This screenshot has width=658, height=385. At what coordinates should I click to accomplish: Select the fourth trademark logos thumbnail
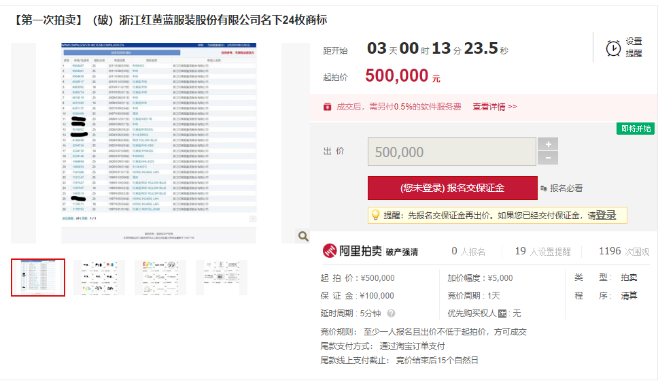pos(222,278)
